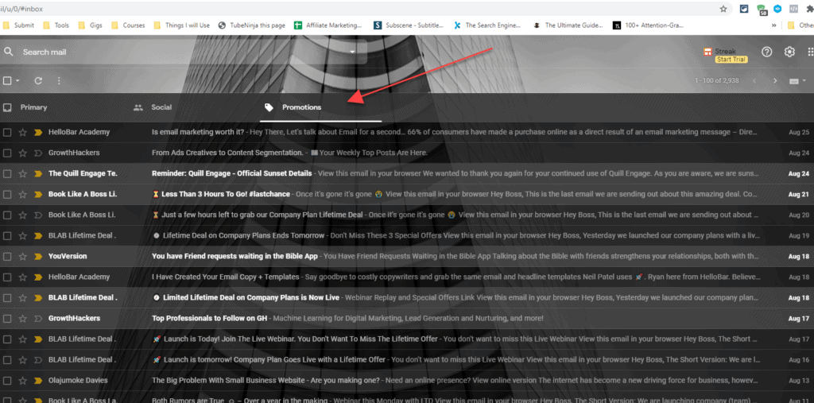814x403 pixels.
Task: Tick checkbox for The Quill Engage email
Action: click(7, 173)
